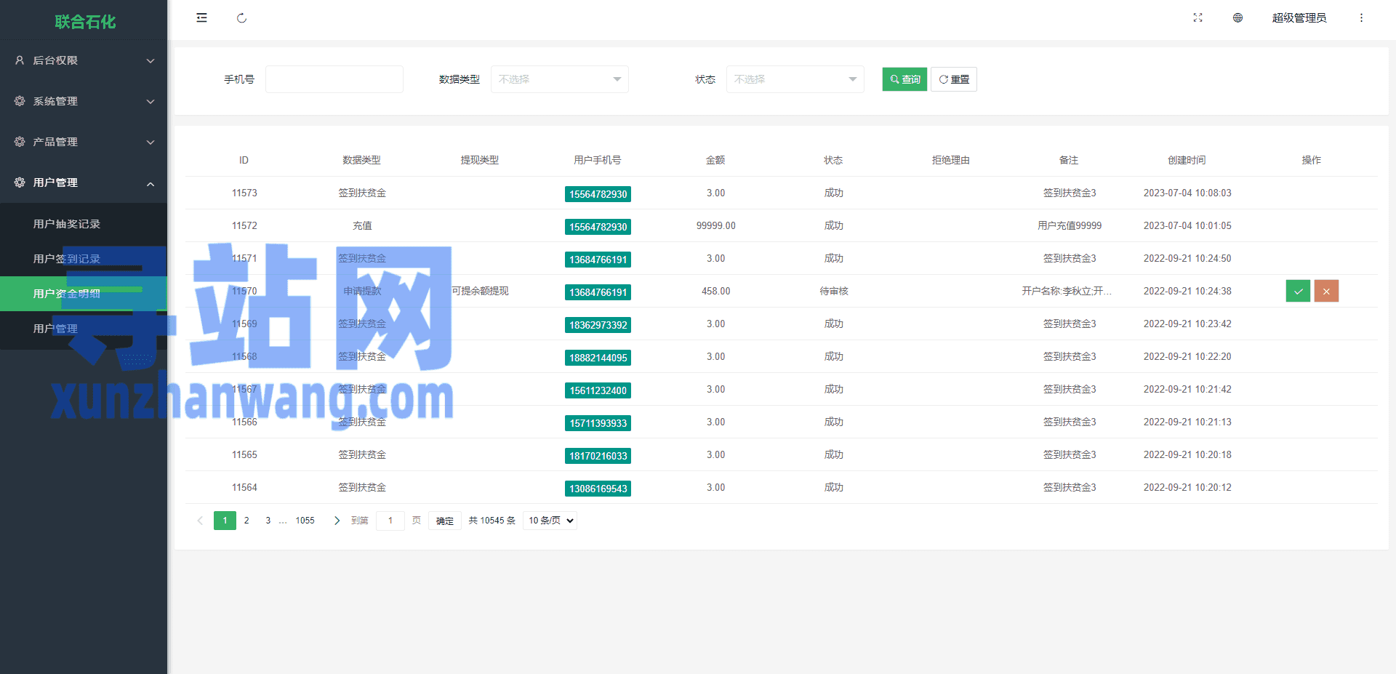Click the 用户手机号 column header
The height and width of the screenshot is (674, 1396).
(x=598, y=160)
